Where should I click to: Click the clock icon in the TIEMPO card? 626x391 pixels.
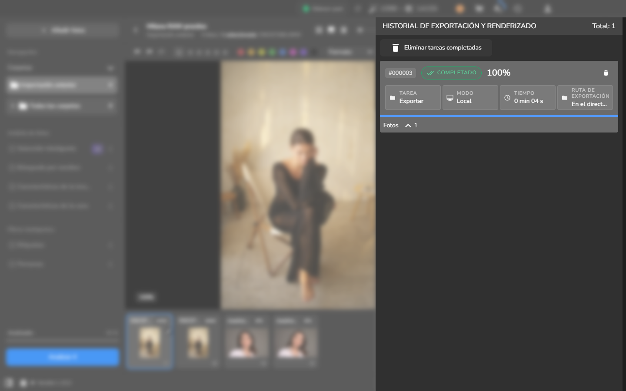507,98
